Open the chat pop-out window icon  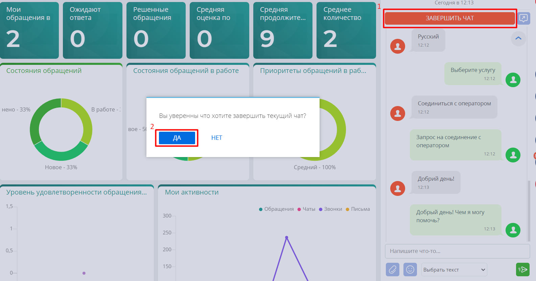523,18
